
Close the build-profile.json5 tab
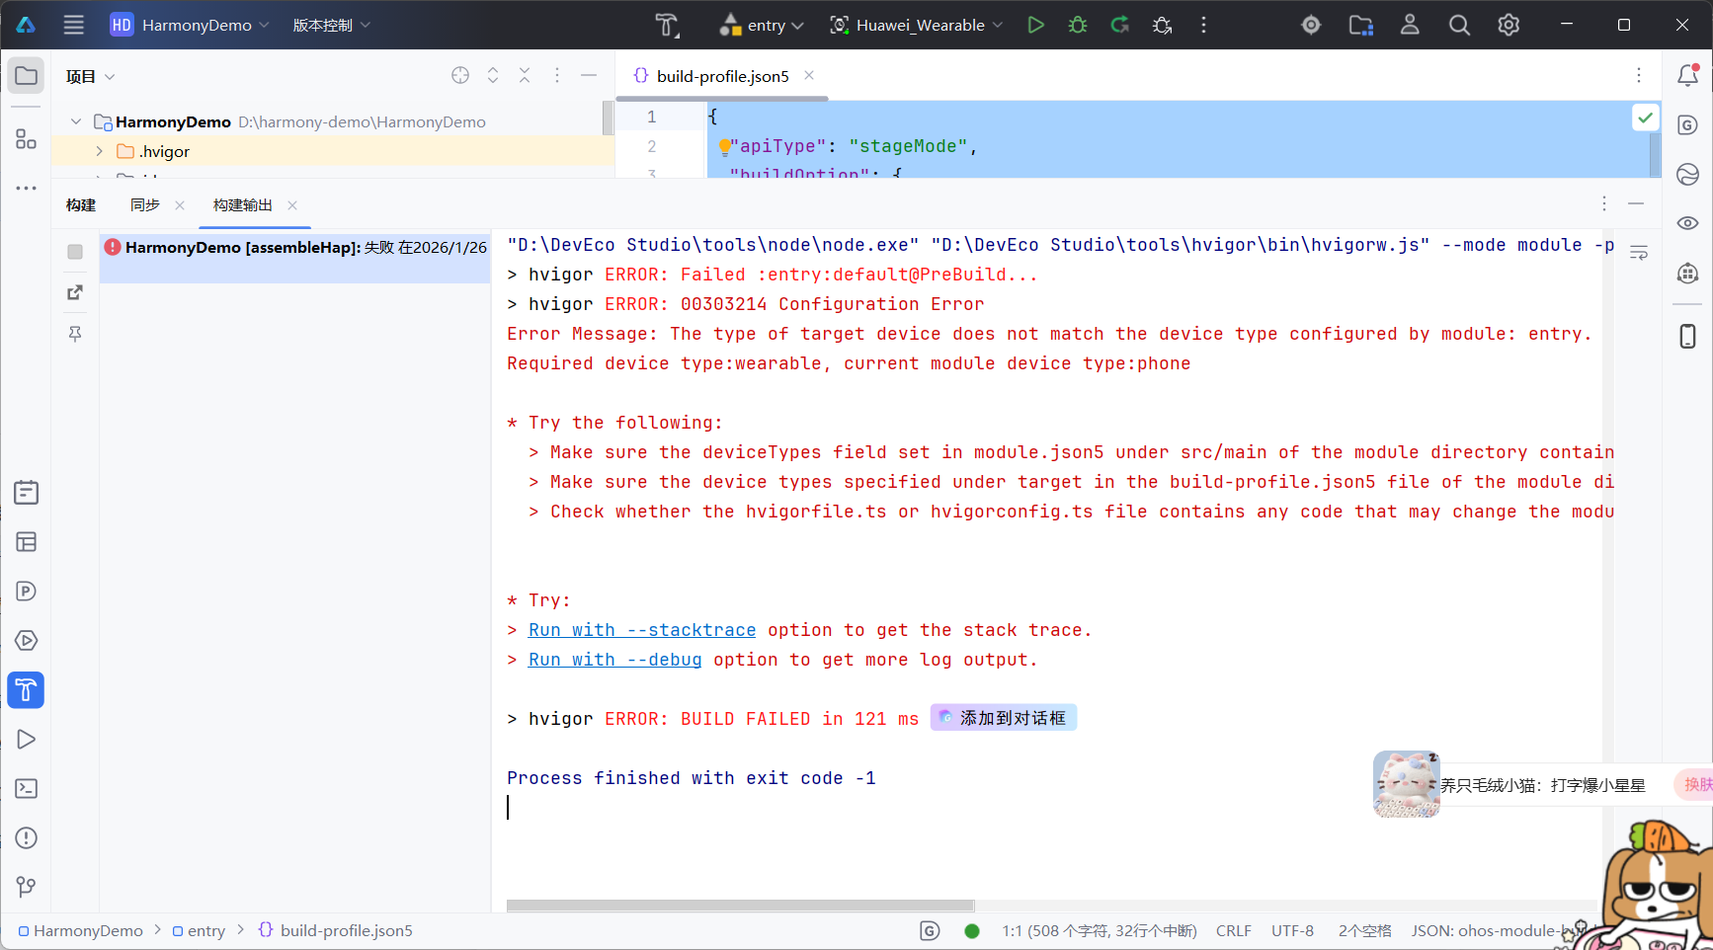pyautogui.click(x=809, y=75)
